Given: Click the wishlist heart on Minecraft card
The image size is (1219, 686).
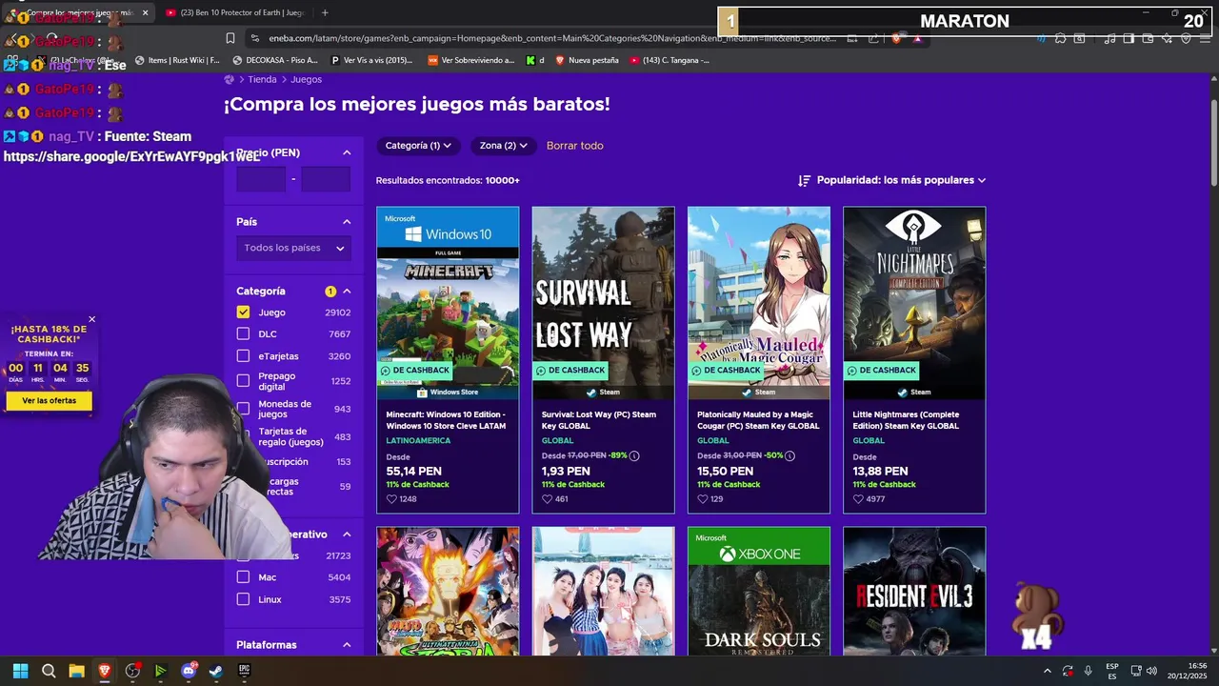Looking at the screenshot, I should tap(391, 499).
